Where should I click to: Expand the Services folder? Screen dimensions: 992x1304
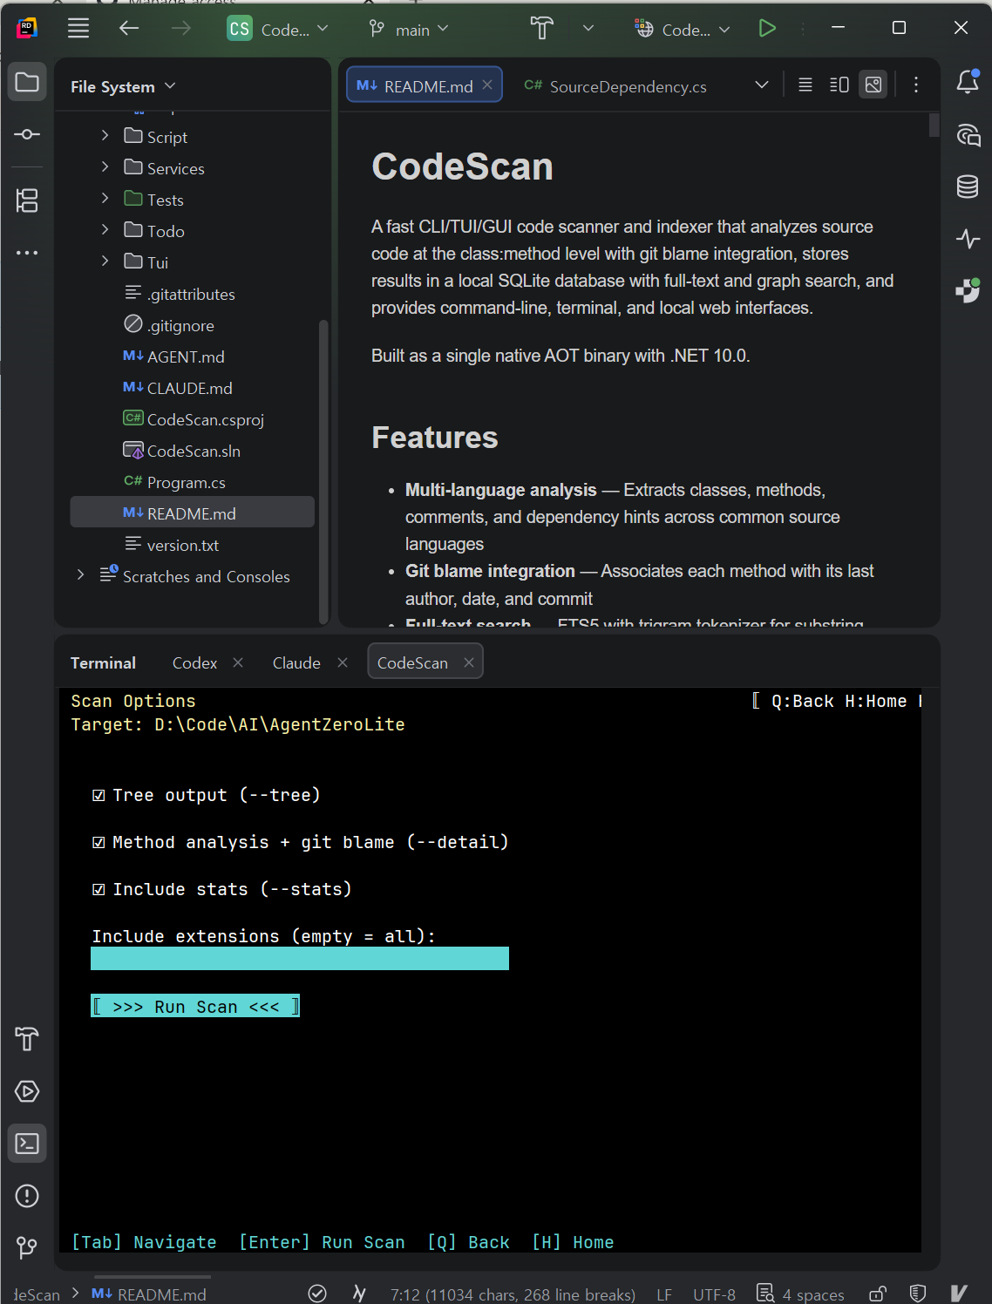tap(105, 166)
